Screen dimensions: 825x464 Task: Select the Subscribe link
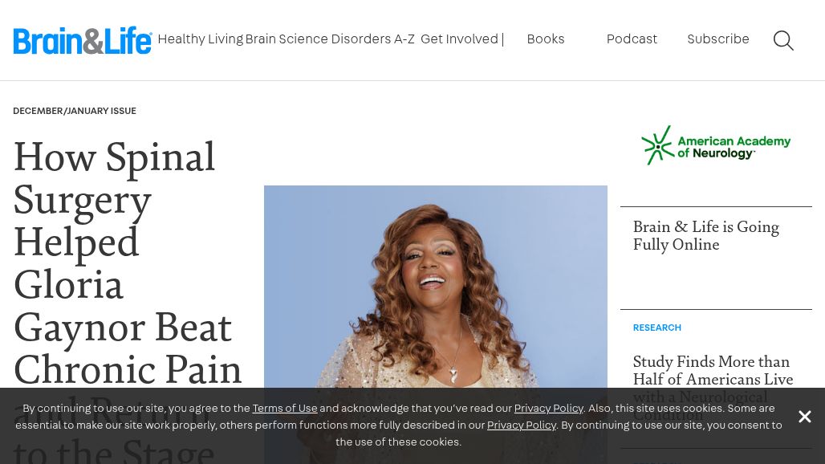[718, 39]
